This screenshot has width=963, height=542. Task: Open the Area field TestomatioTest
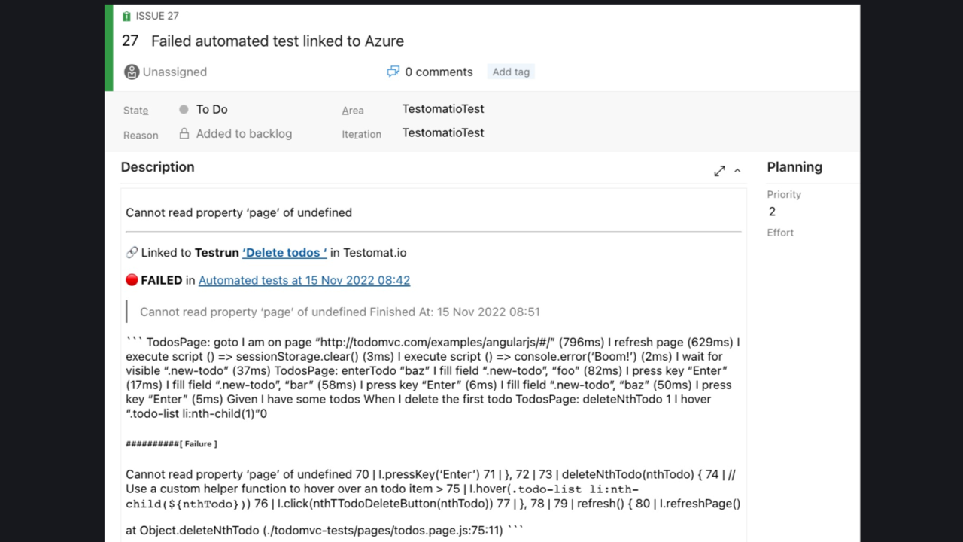coord(442,109)
